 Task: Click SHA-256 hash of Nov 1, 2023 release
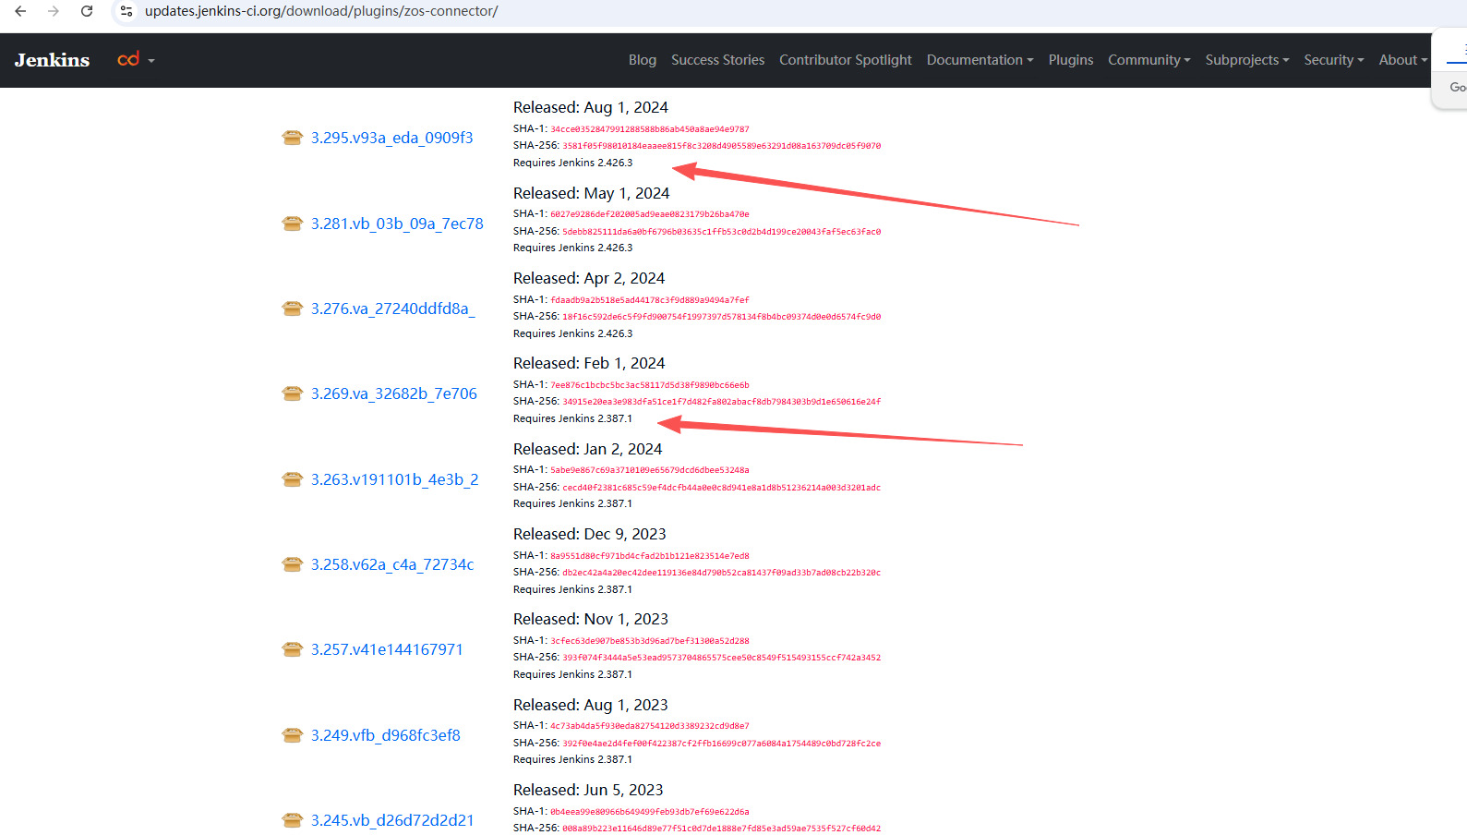722,658
